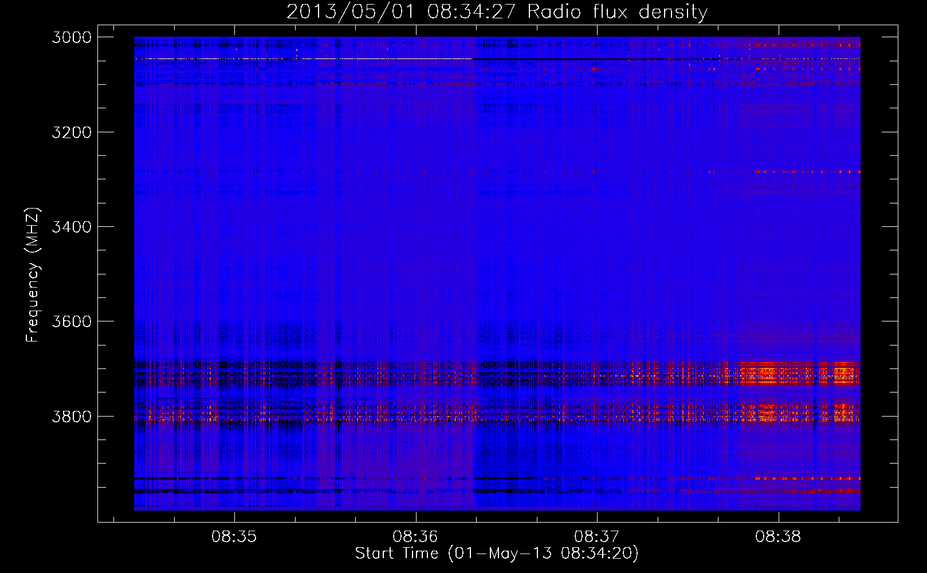Click the 08:37 time tick label
927x573 pixels.
coord(596,537)
